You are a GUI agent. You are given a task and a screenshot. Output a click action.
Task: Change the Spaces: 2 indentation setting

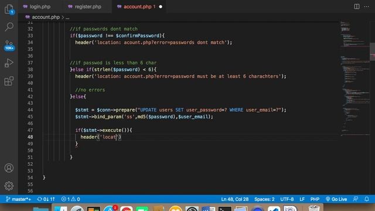pos(264,199)
